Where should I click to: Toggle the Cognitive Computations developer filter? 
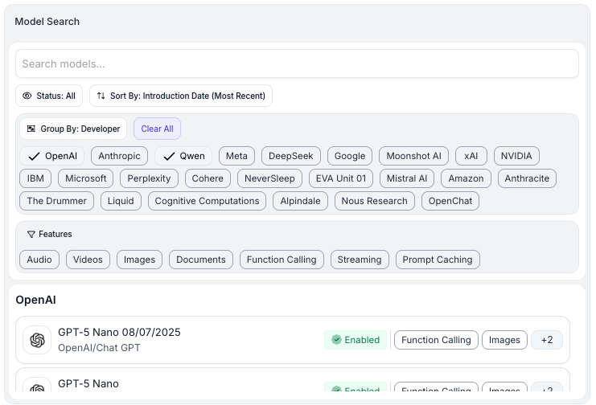[208, 201]
